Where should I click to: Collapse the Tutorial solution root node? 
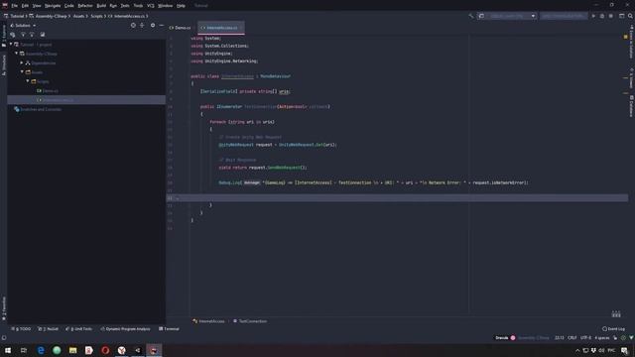click(11, 44)
